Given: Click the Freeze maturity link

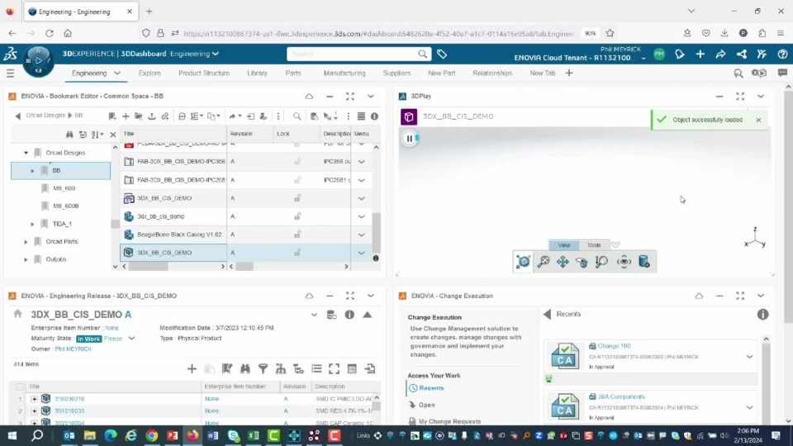Looking at the screenshot, I should point(113,339).
